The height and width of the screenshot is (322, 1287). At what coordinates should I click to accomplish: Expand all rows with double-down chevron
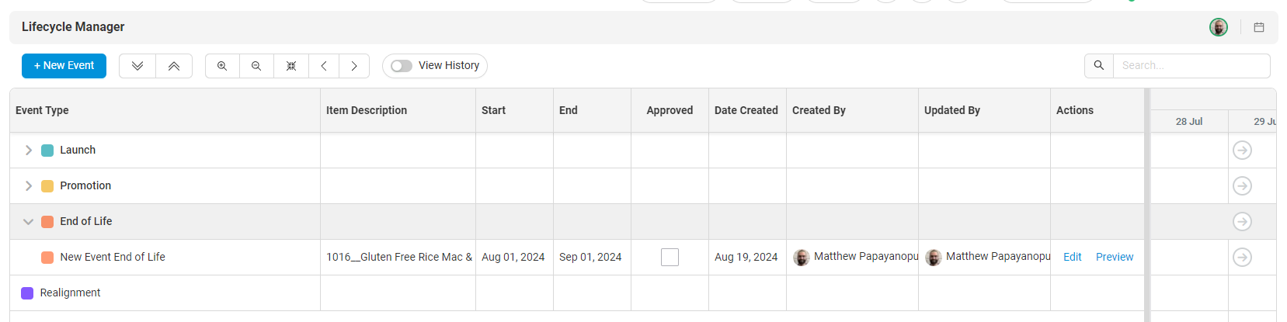(137, 66)
